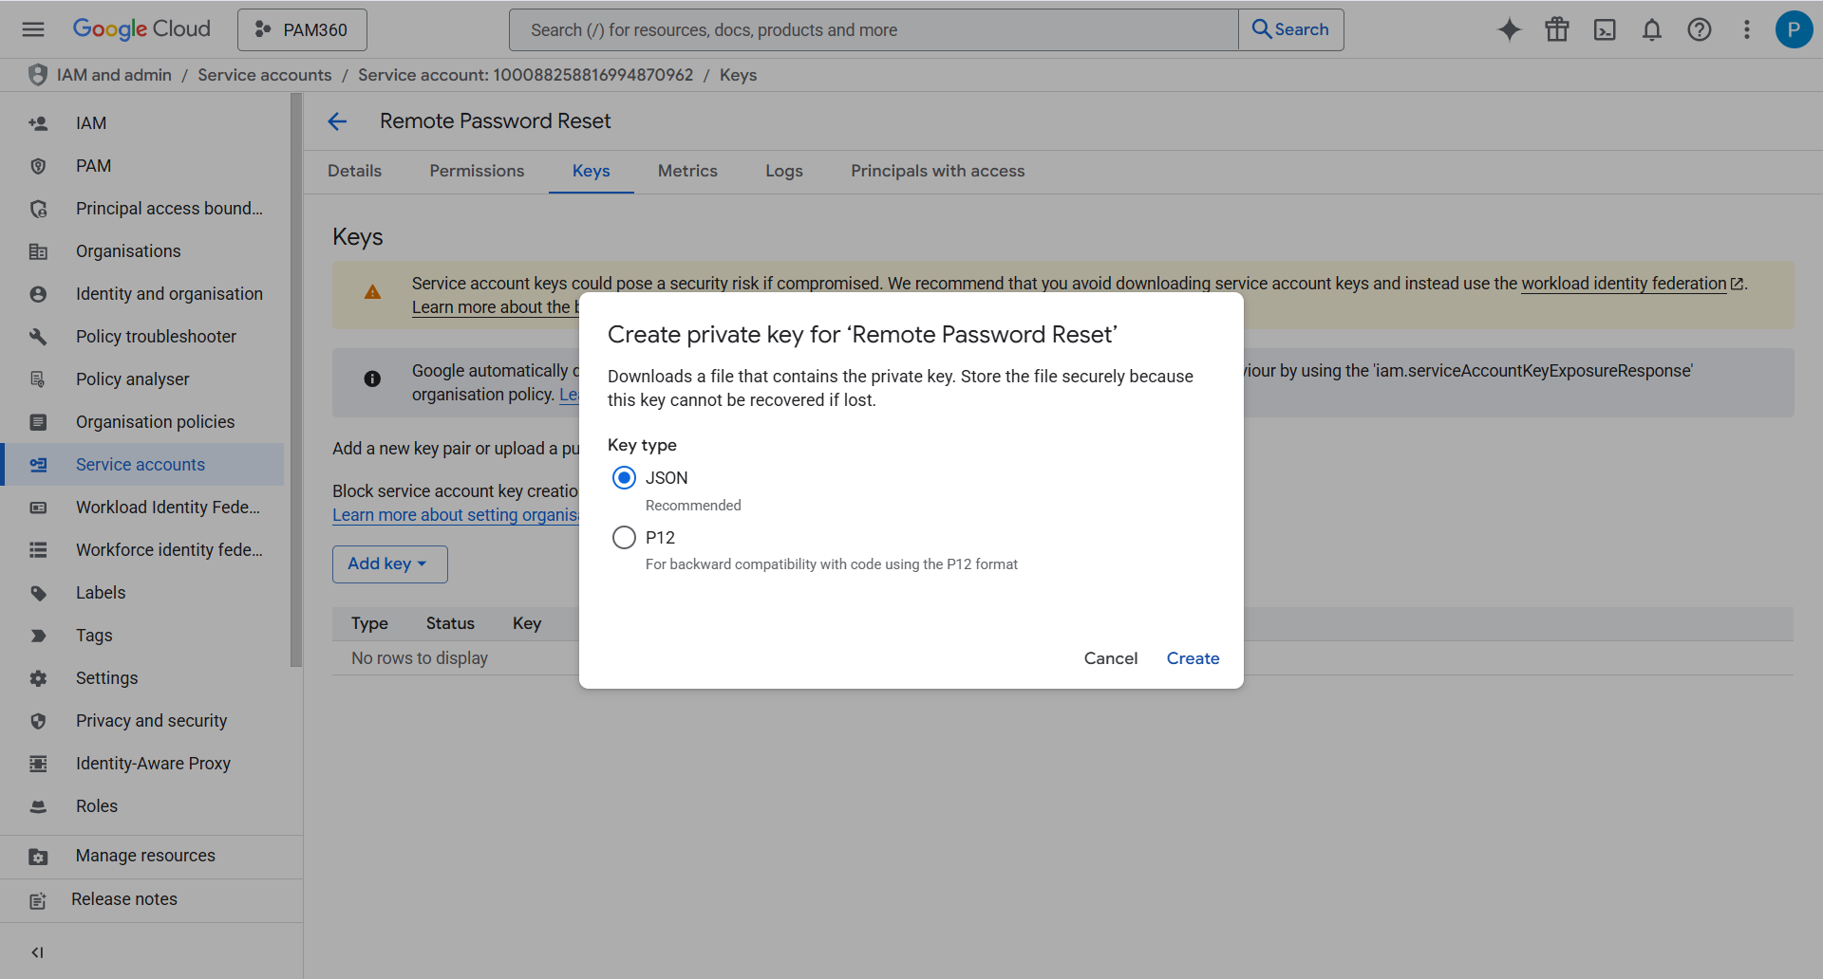
Task: Open the free trial gift offers
Action: [x=1556, y=29]
